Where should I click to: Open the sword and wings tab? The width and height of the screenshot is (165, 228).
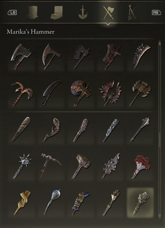(83, 13)
